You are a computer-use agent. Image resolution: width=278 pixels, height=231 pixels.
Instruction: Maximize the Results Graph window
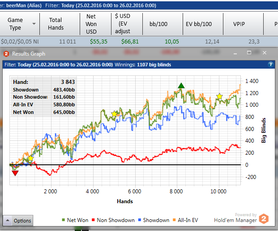(x=249, y=52)
